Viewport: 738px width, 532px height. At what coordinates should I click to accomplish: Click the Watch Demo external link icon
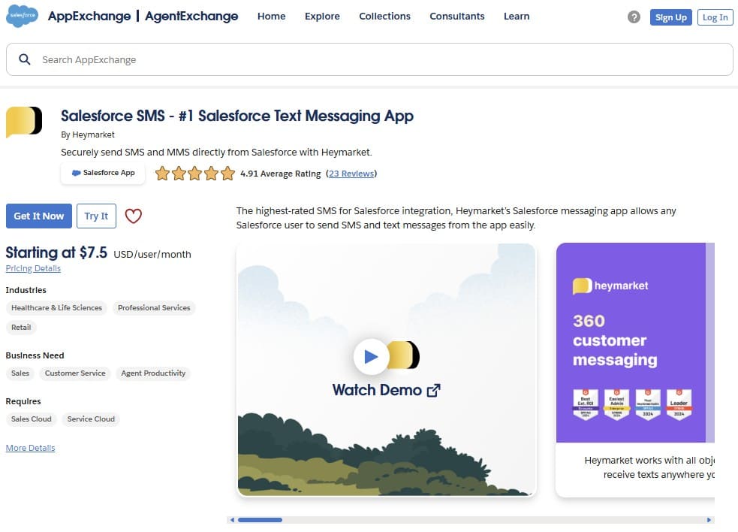click(x=433, y=391)
